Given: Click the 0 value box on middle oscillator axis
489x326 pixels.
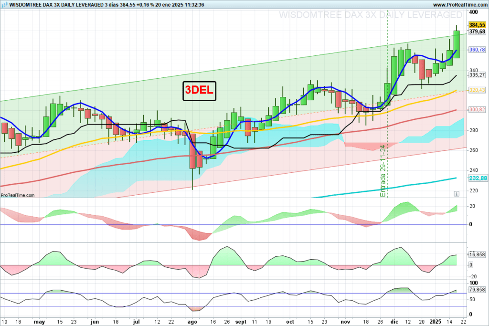Looking at the screenshot, I should pos(471,265).
